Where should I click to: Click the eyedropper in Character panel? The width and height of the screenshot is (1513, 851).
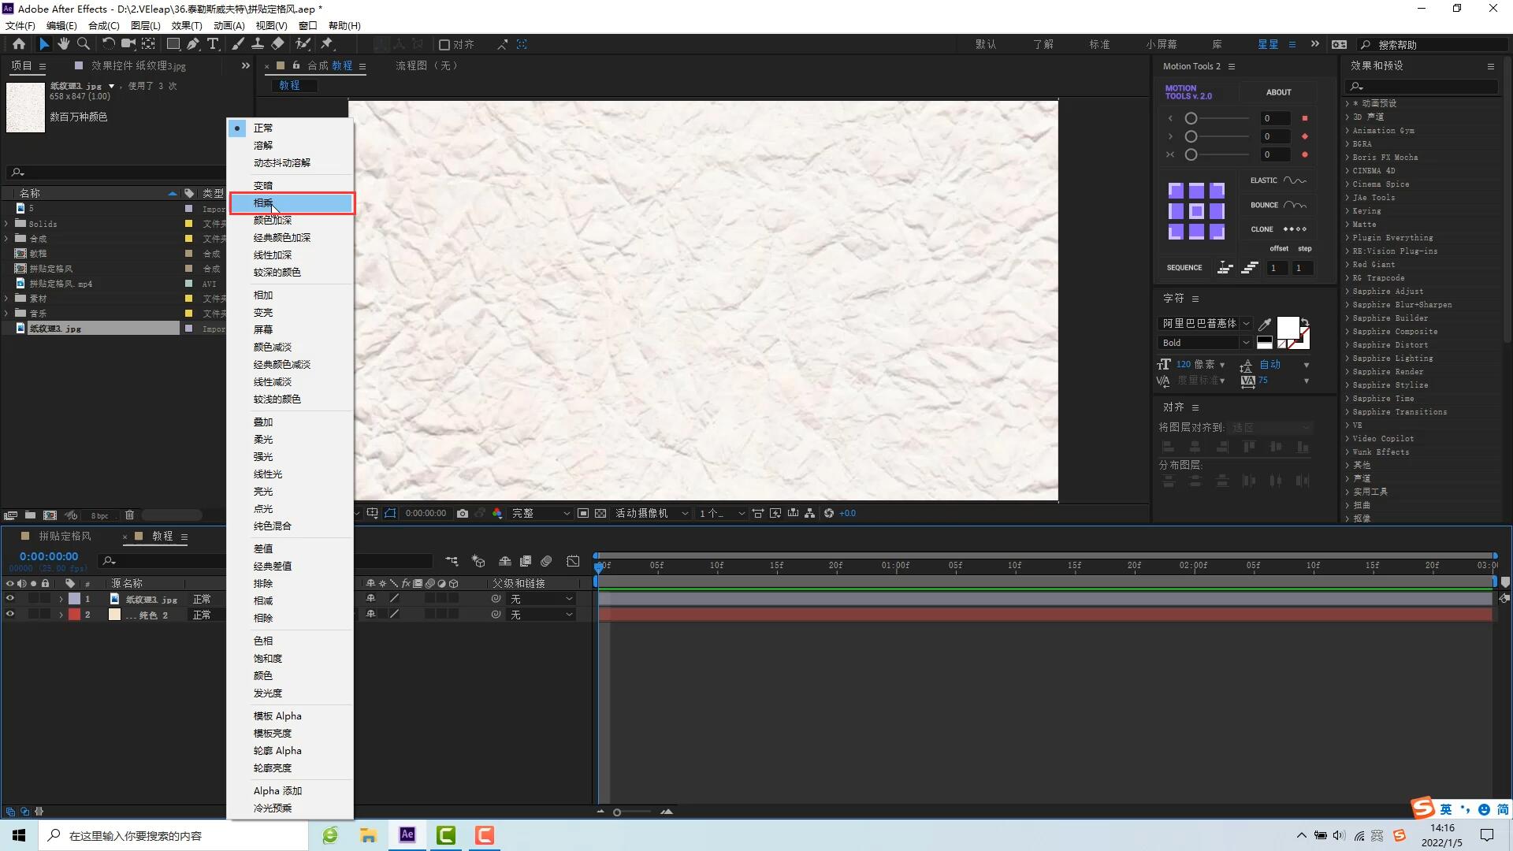click(x=1265, y=324)
